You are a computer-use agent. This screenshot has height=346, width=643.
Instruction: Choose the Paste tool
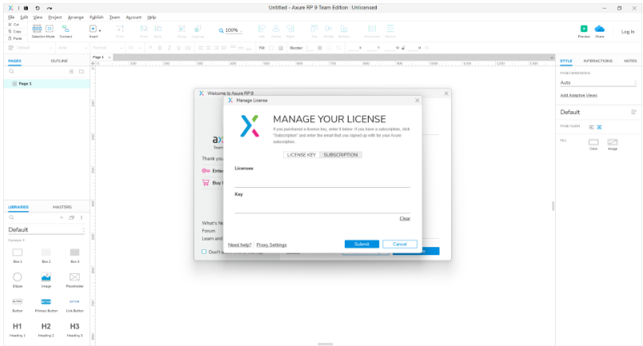[x=15, y=38]
